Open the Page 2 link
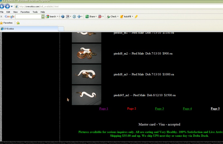Viewport: 223px width, 144px height. 132,108
